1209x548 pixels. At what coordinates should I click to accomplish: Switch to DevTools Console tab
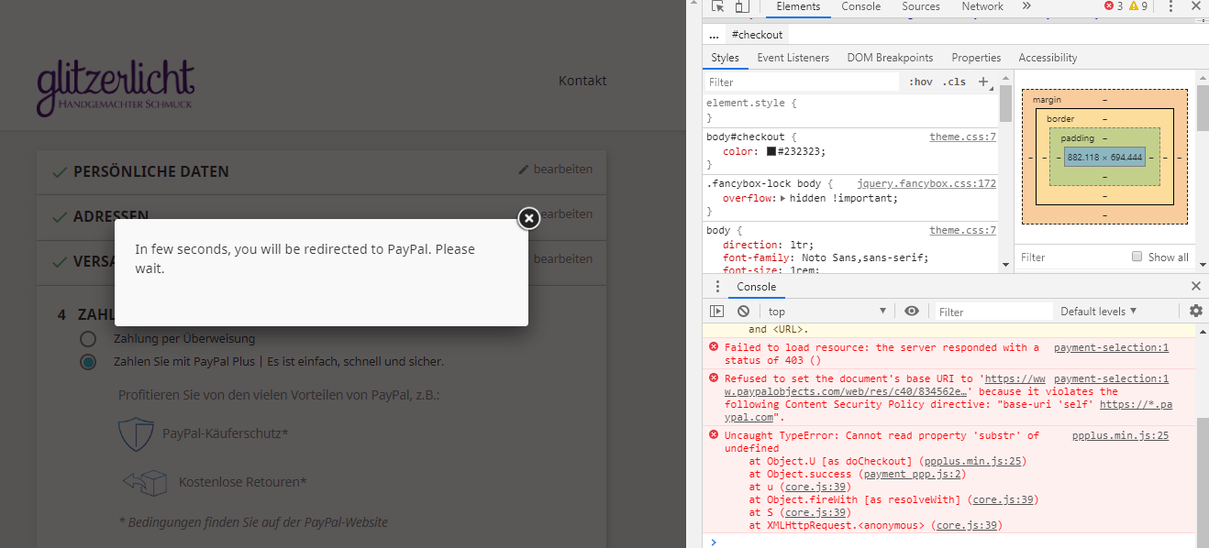(x=861, y=6)
